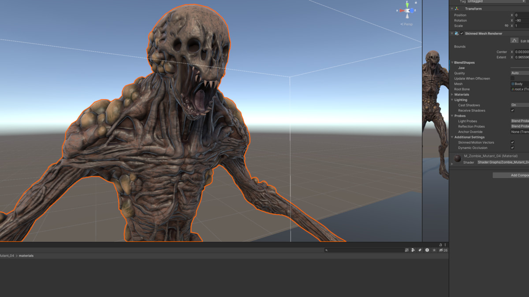Screen dimensions: 529x297
Task: Expand the M_Zombie_Mutant_04 material foldout arrow
Action: [452, 164]
